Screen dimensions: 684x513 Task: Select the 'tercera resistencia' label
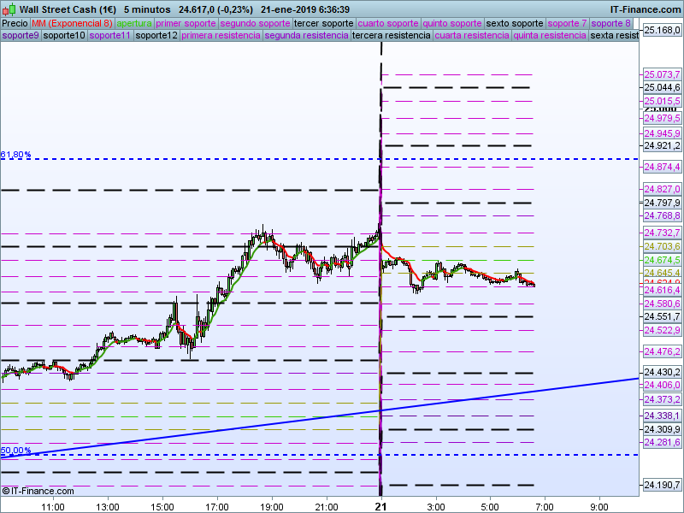tap(392, 36)
